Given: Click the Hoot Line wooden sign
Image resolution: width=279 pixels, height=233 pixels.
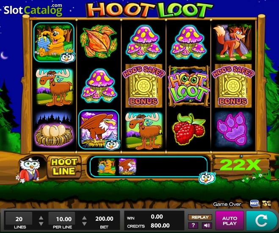Looking at the screenshot, I should click(x=64, y=167).
